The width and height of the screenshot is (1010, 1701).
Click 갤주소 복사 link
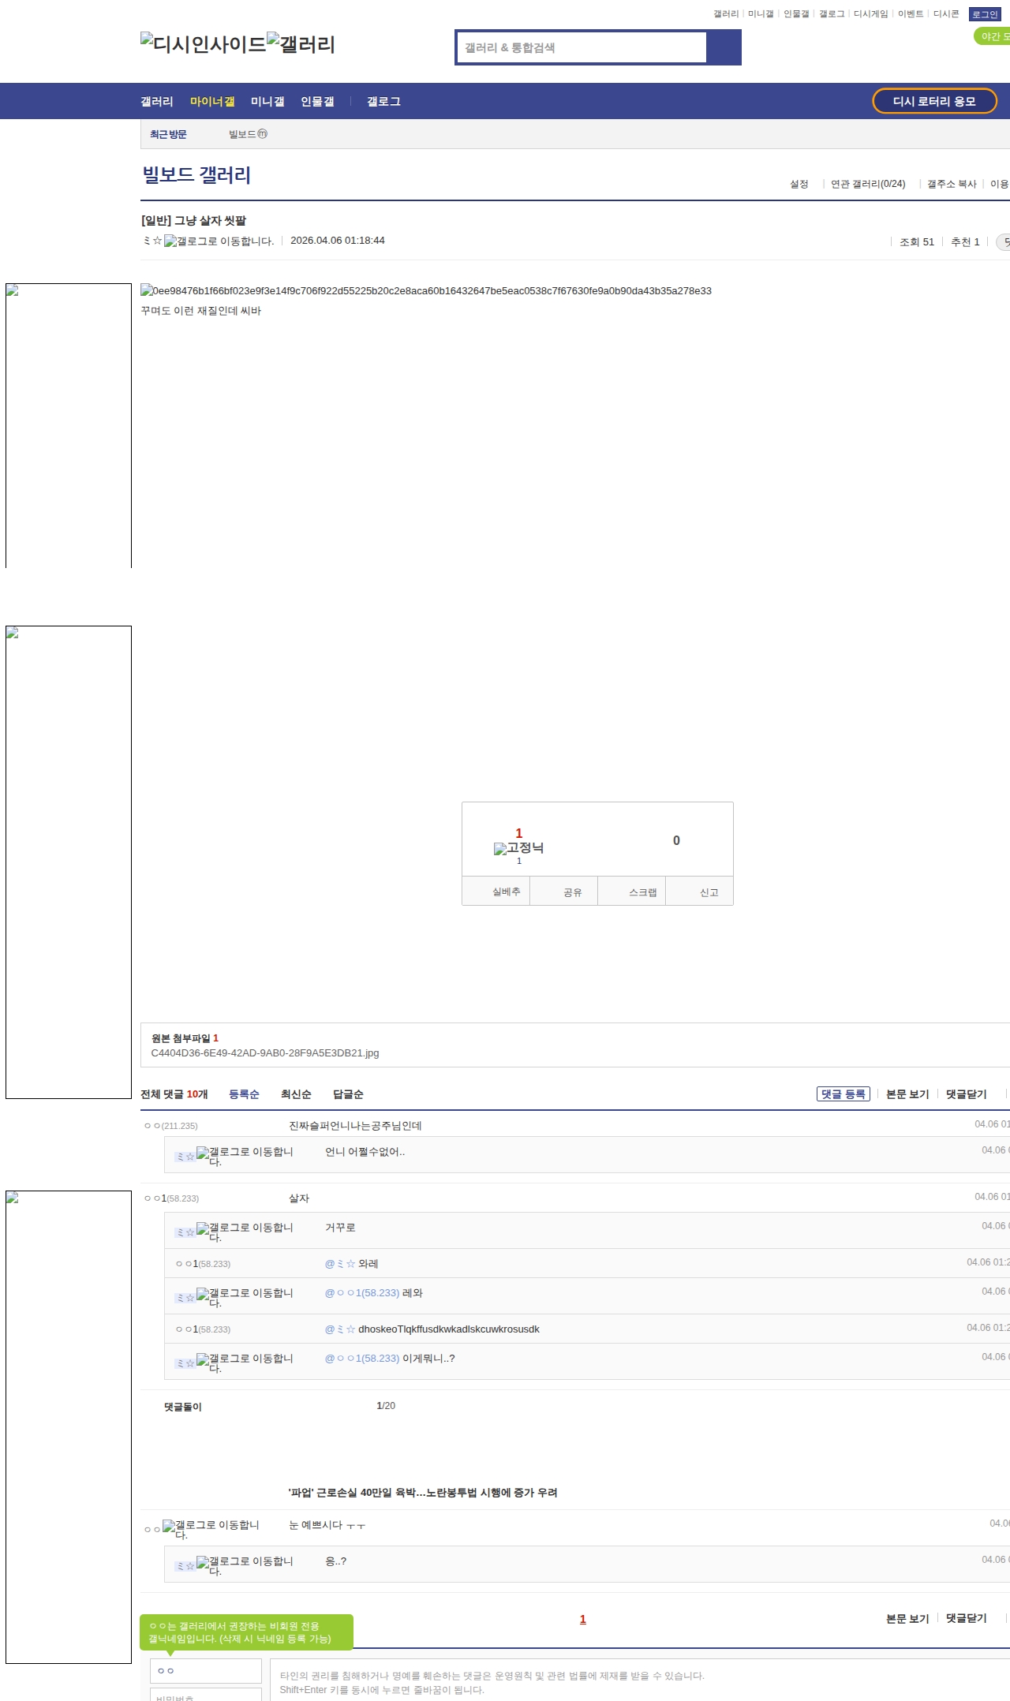(952, 184)
